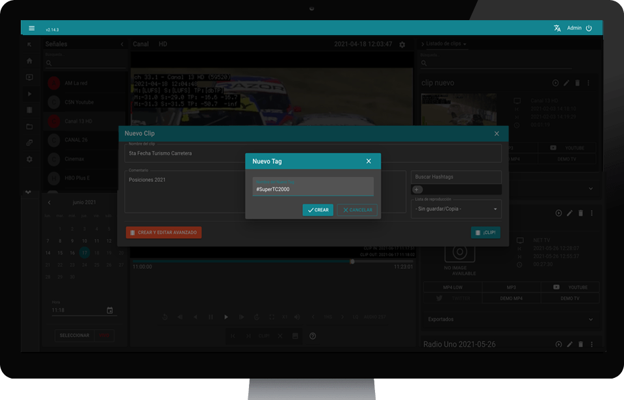624x400 pixels.
Task: Collapse the Señales panel chevron
Action: pyautogui.click(x=122, y=44)
